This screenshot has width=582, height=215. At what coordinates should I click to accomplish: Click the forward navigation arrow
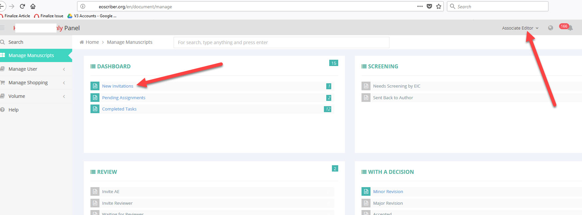coord(12,6)
